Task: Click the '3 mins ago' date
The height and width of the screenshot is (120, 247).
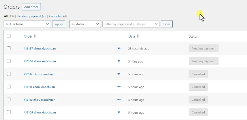Action: coord(136,61)
